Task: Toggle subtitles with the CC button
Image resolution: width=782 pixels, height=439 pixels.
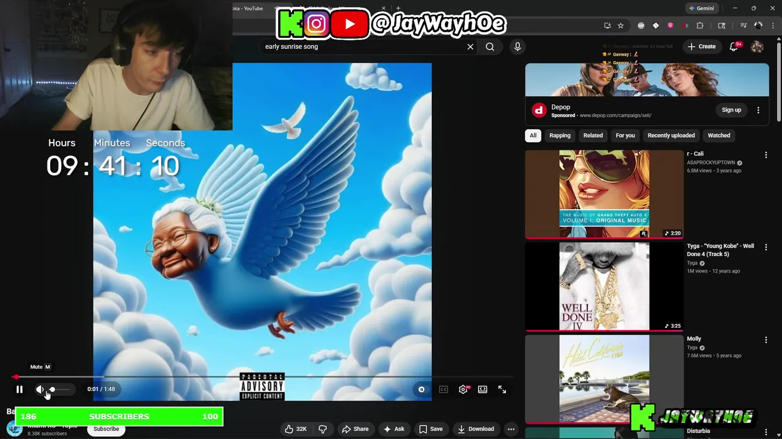Action: tap(444, 389)
